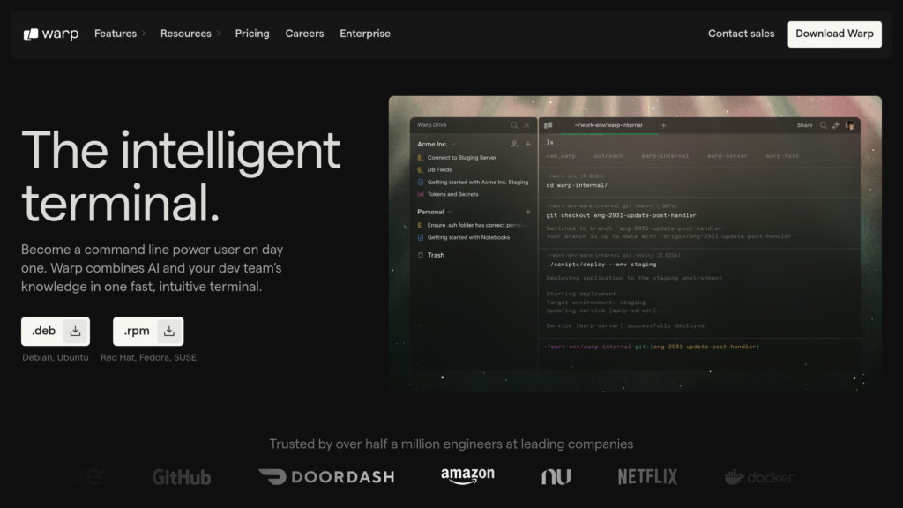Close the Warp Drive panel with X

click(527, 125)
